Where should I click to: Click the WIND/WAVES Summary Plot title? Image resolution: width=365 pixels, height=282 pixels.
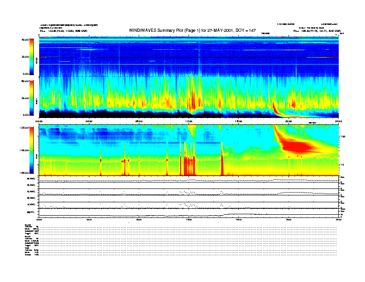[x=192, y=30]
